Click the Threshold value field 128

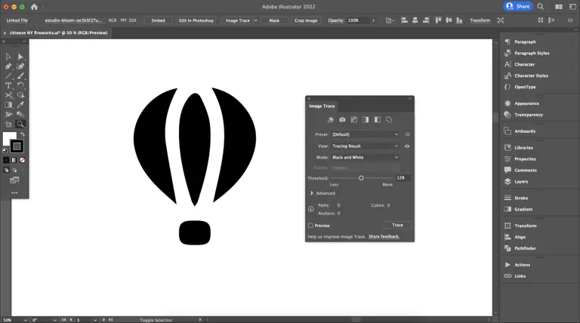click(403, 178)
